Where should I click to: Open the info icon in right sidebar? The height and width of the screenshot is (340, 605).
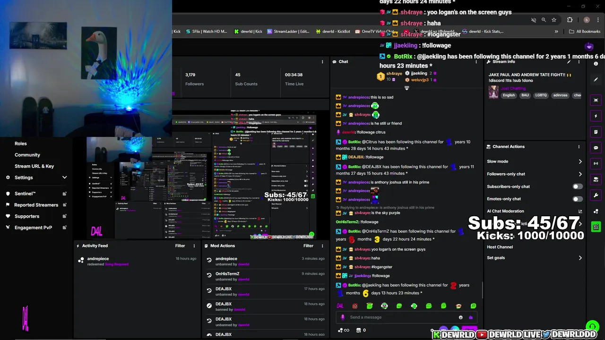pos(596,64)
